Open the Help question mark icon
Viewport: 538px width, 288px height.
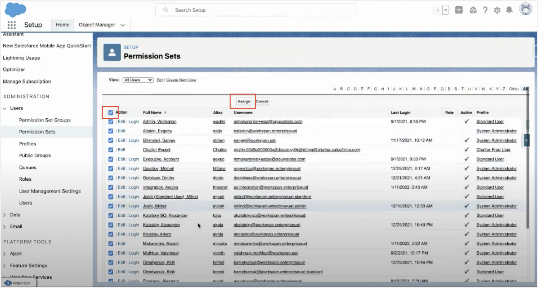pyautogui.click(x=485, y=10)
